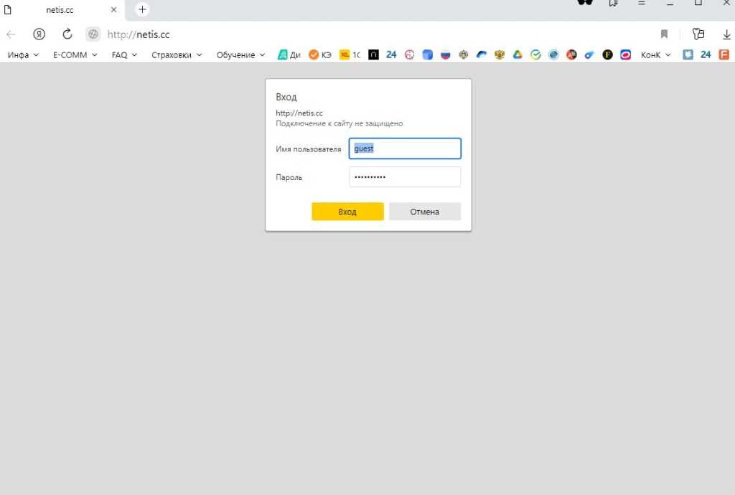
Task: Bookmark this page with the flag icon
Action: tap(664, 34)
